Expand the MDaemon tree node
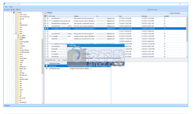Viewport: 193px width, 114px height. pos(14,67)
